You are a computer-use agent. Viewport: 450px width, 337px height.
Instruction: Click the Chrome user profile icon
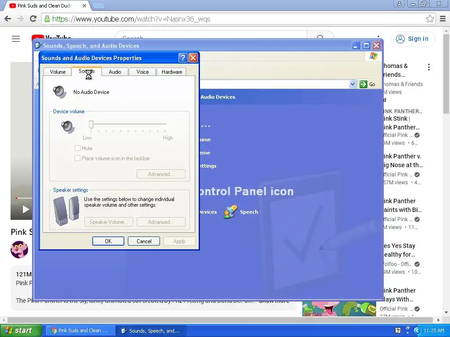coord(399,4)
